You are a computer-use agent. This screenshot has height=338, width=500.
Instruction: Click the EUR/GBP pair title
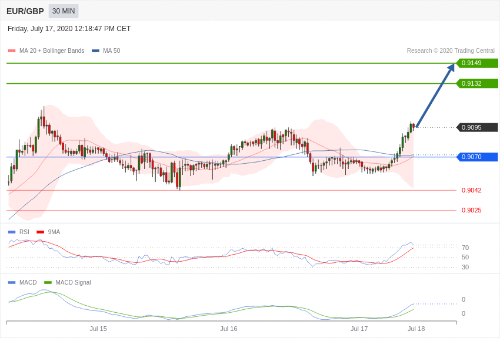25,11
